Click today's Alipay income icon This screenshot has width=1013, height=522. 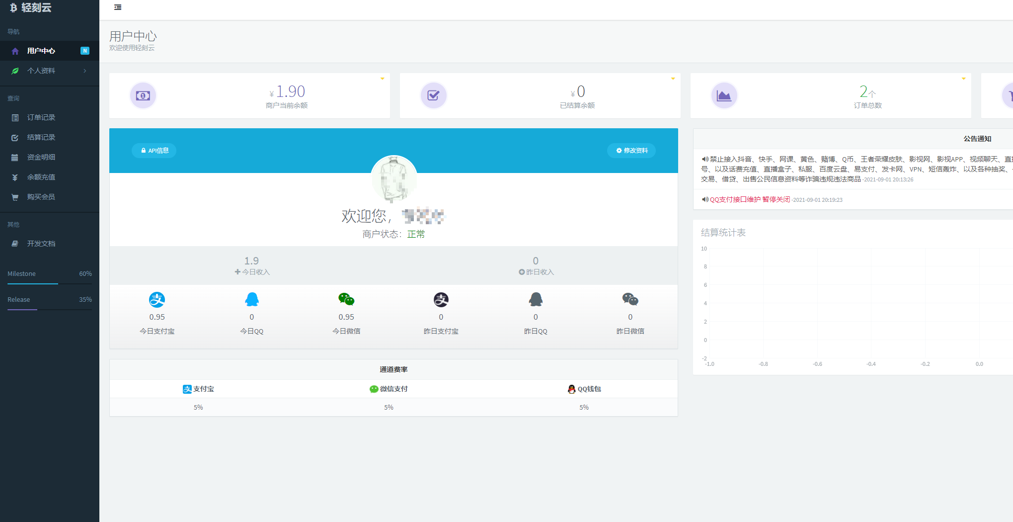tap(157, 300)
